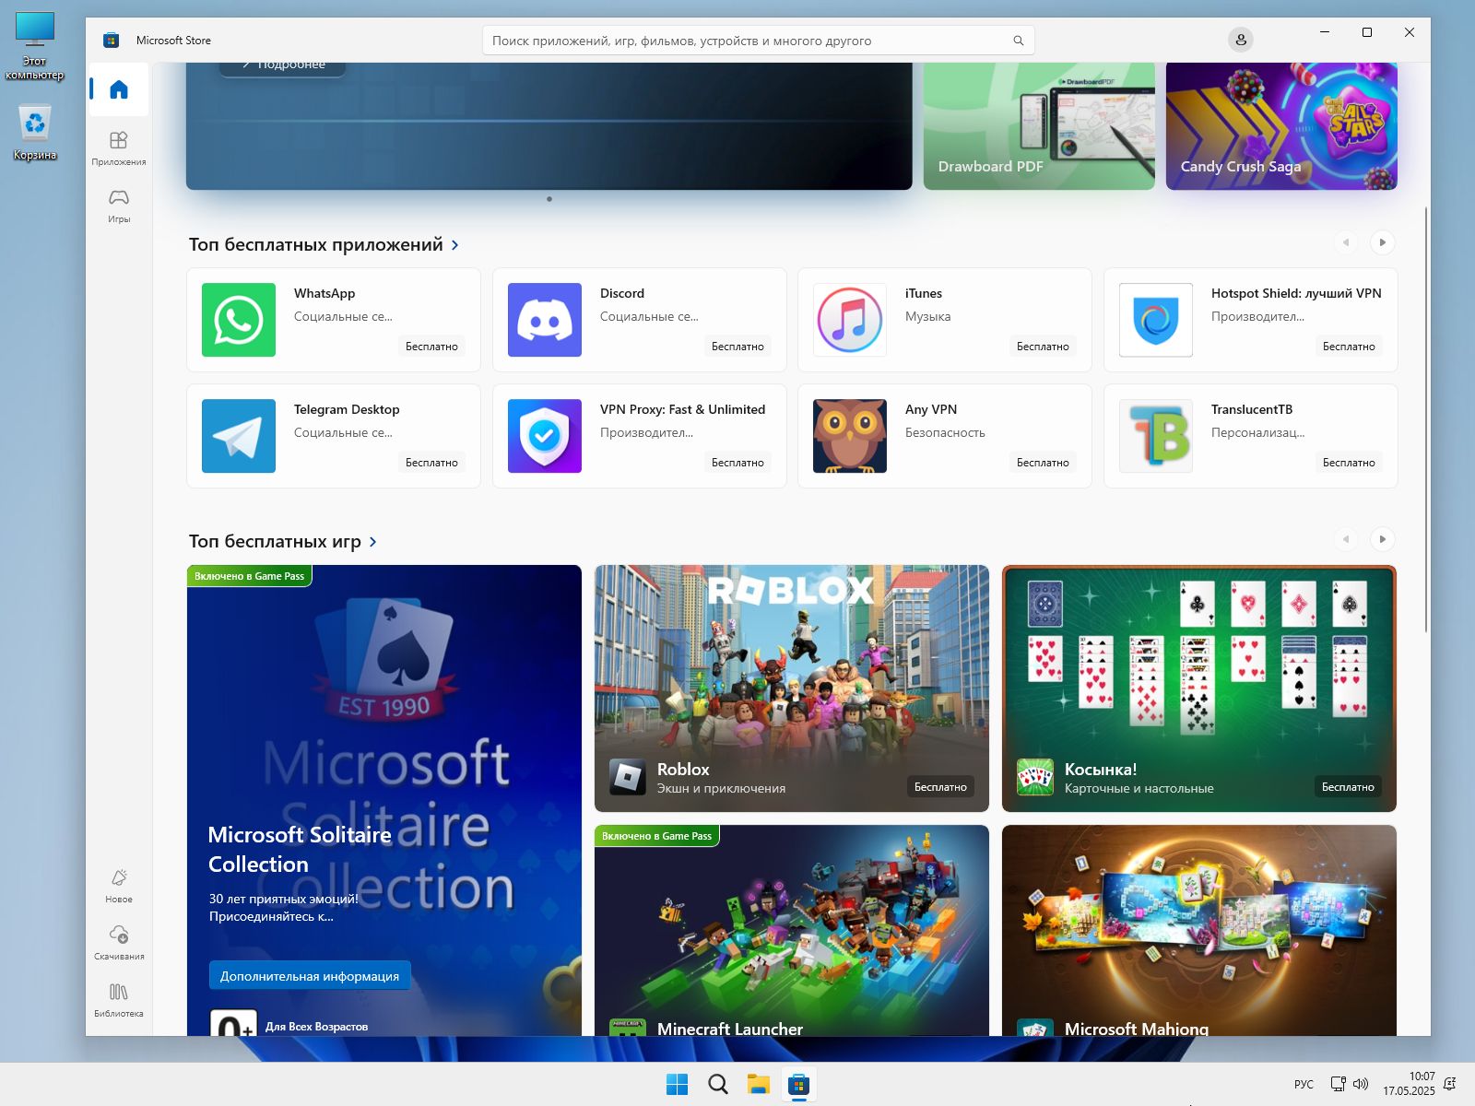
Task: Open the Новое section in the sidebar
Action: pyautogui.click(x=119, y=886)
